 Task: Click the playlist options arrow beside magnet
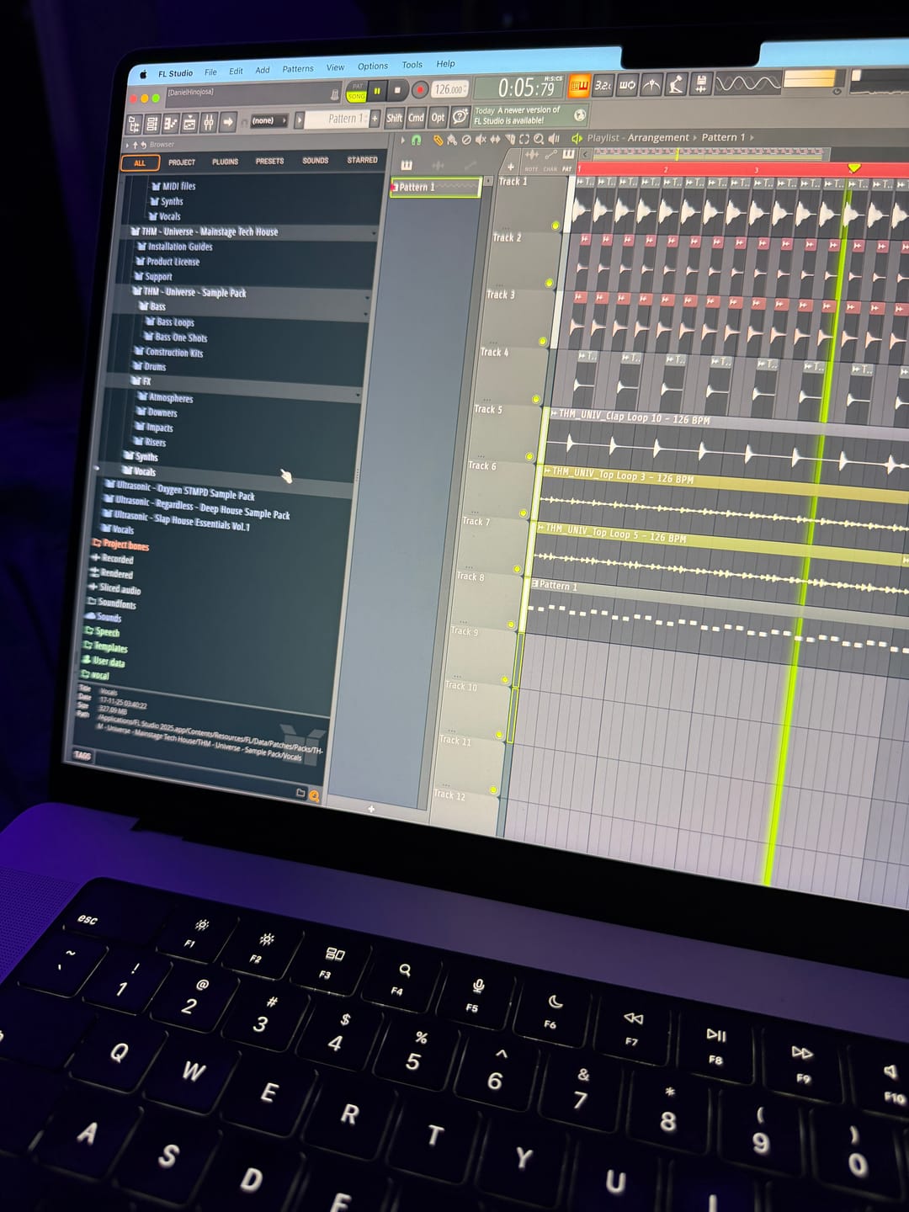[x=403, y=140]
